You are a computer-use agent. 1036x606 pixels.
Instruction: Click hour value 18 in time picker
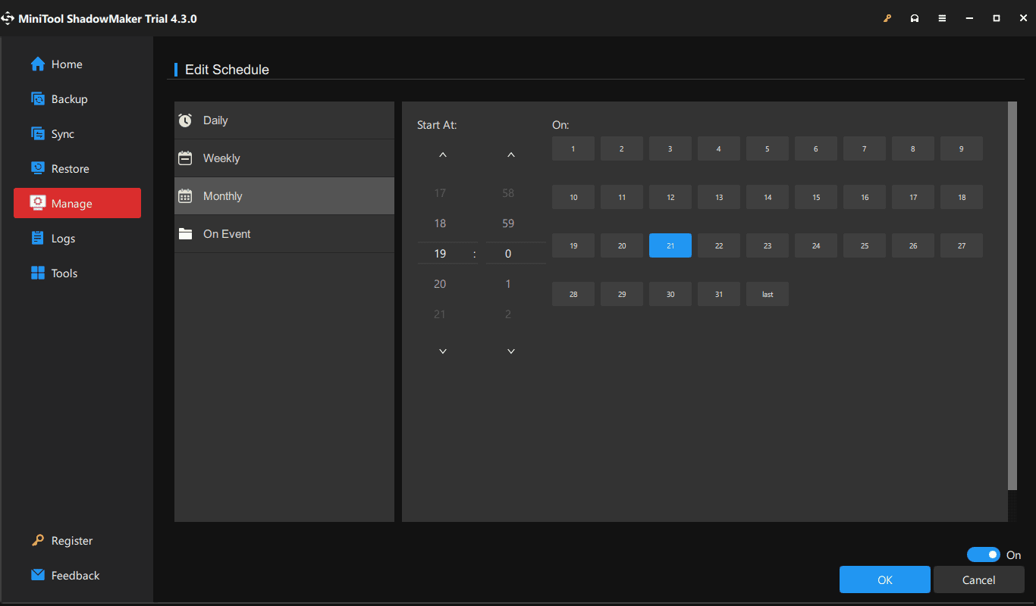point(440,223)
